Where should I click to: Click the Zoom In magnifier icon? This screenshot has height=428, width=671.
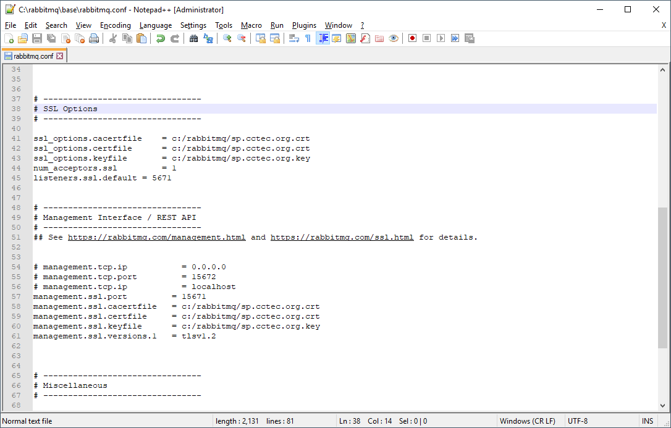pos(227,38)
